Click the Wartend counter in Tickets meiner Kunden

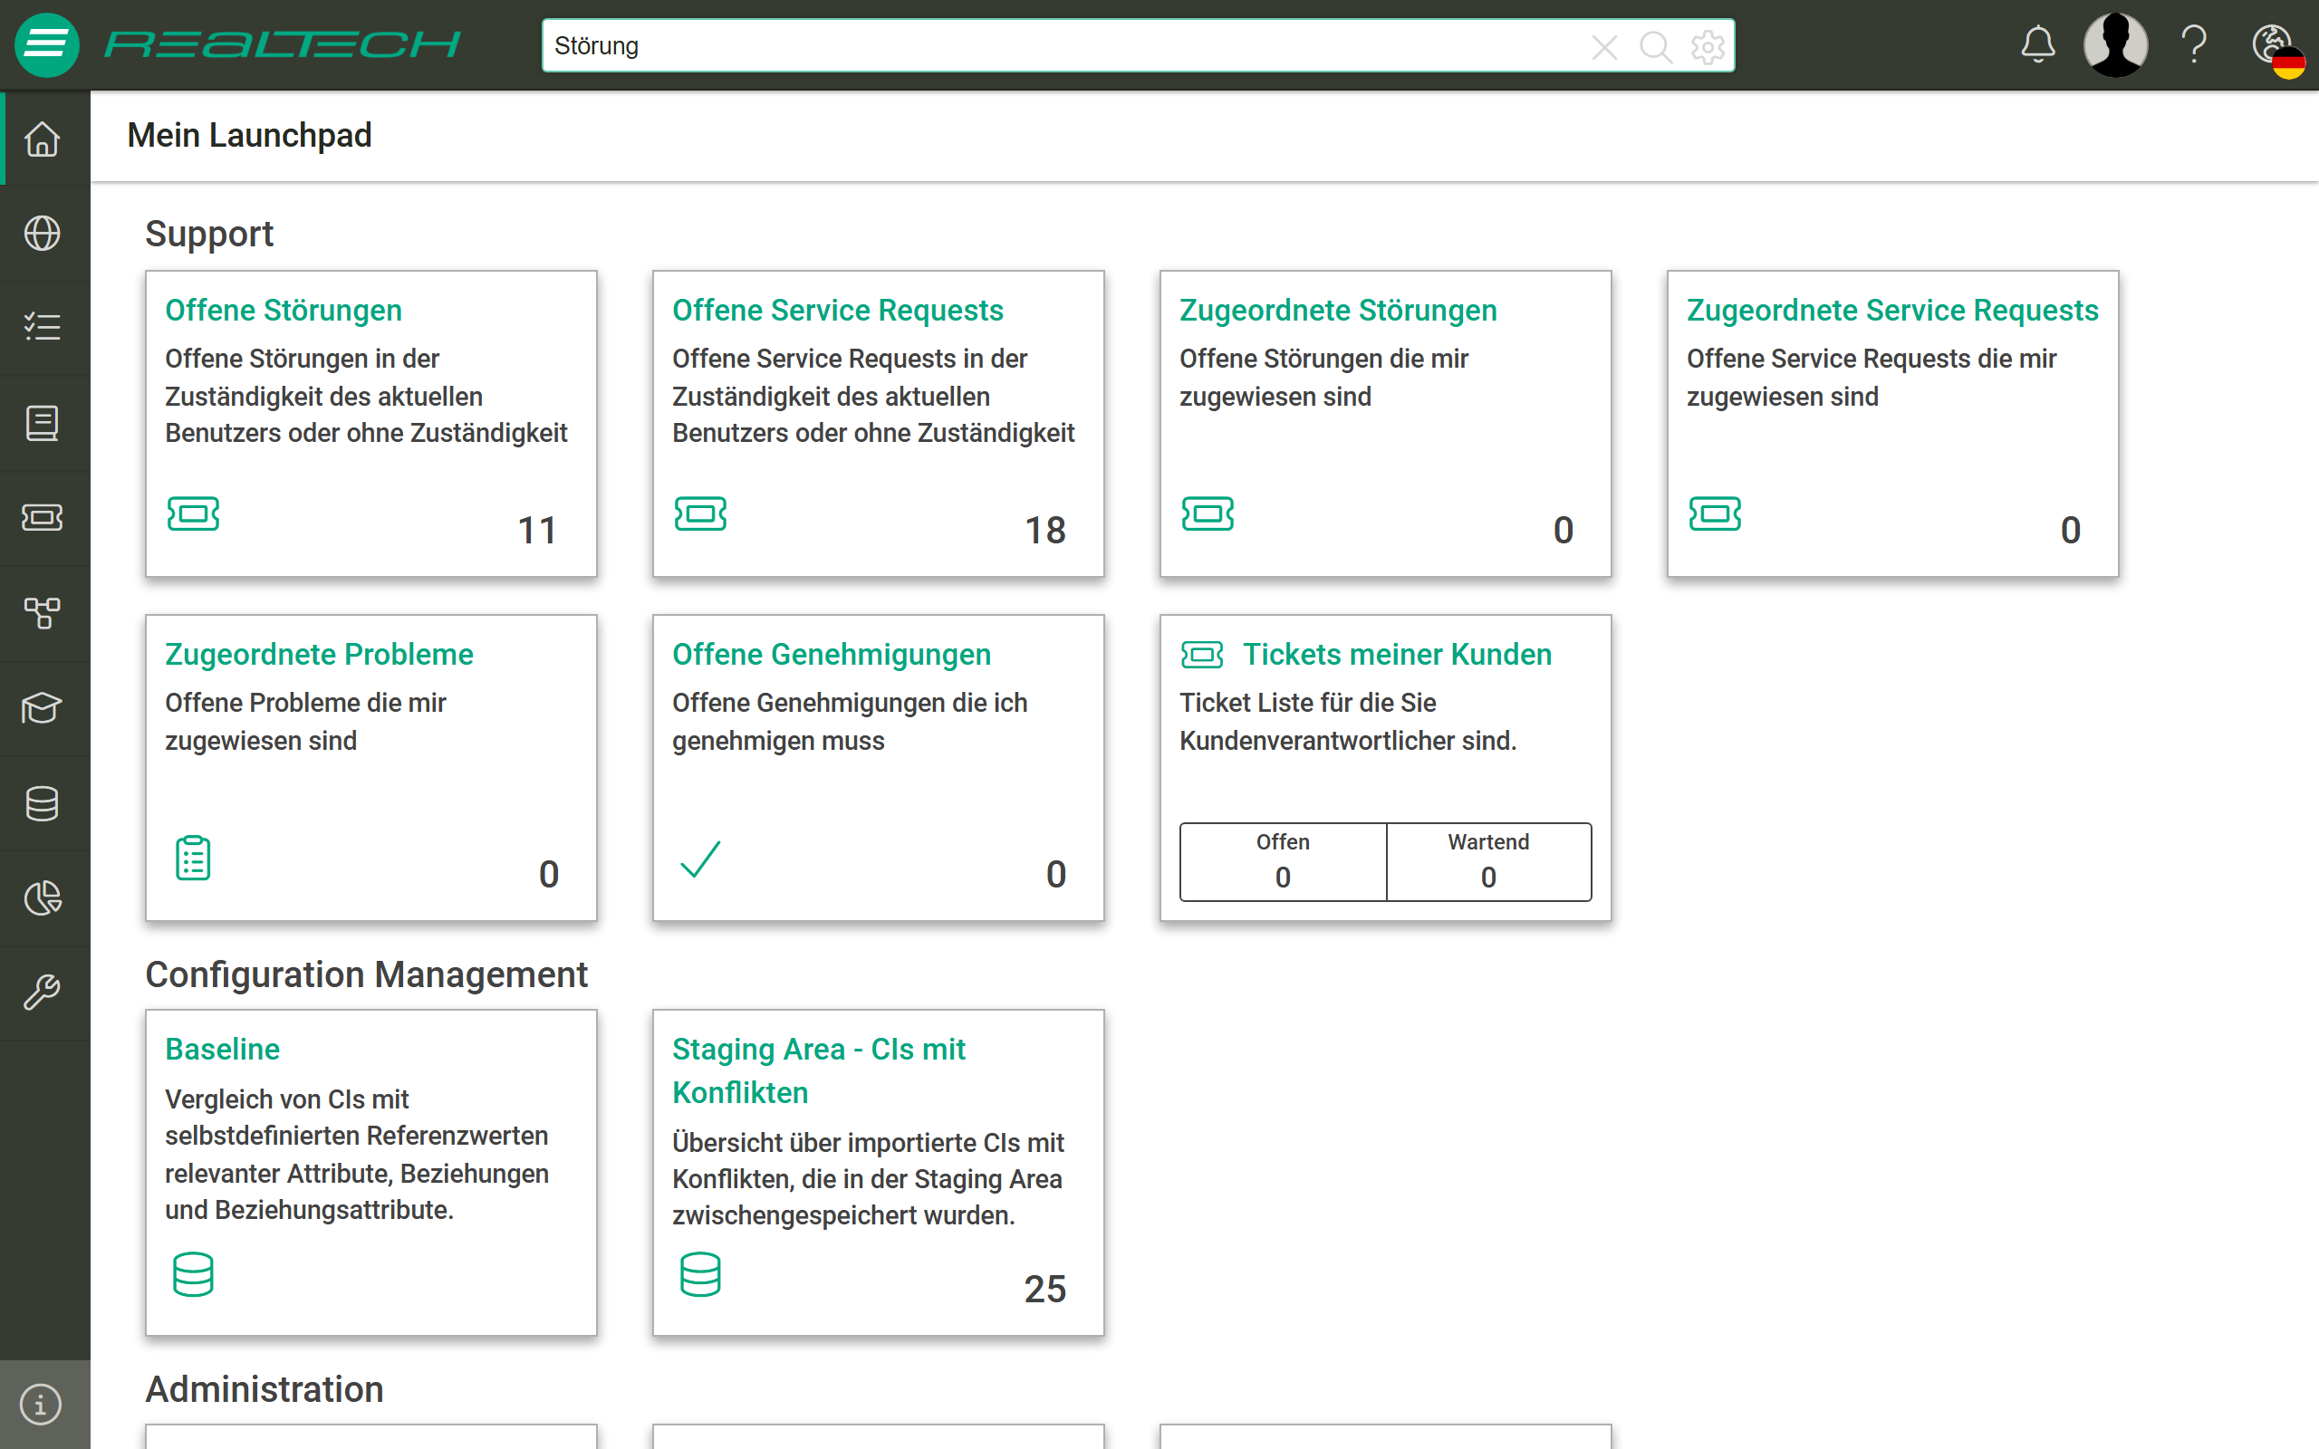click(1488, 861)
